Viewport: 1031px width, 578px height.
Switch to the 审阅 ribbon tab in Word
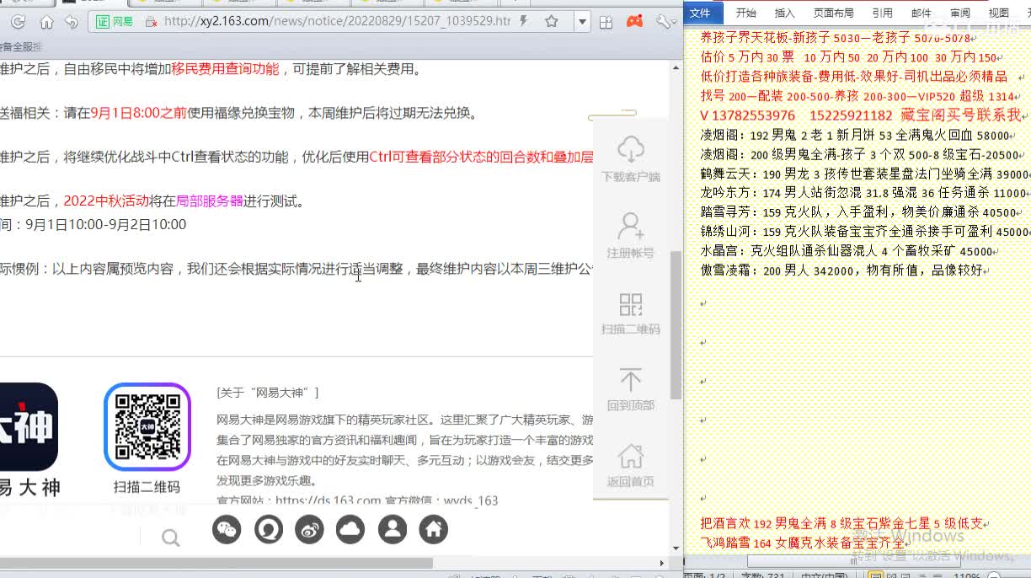(x=960, y=13)
